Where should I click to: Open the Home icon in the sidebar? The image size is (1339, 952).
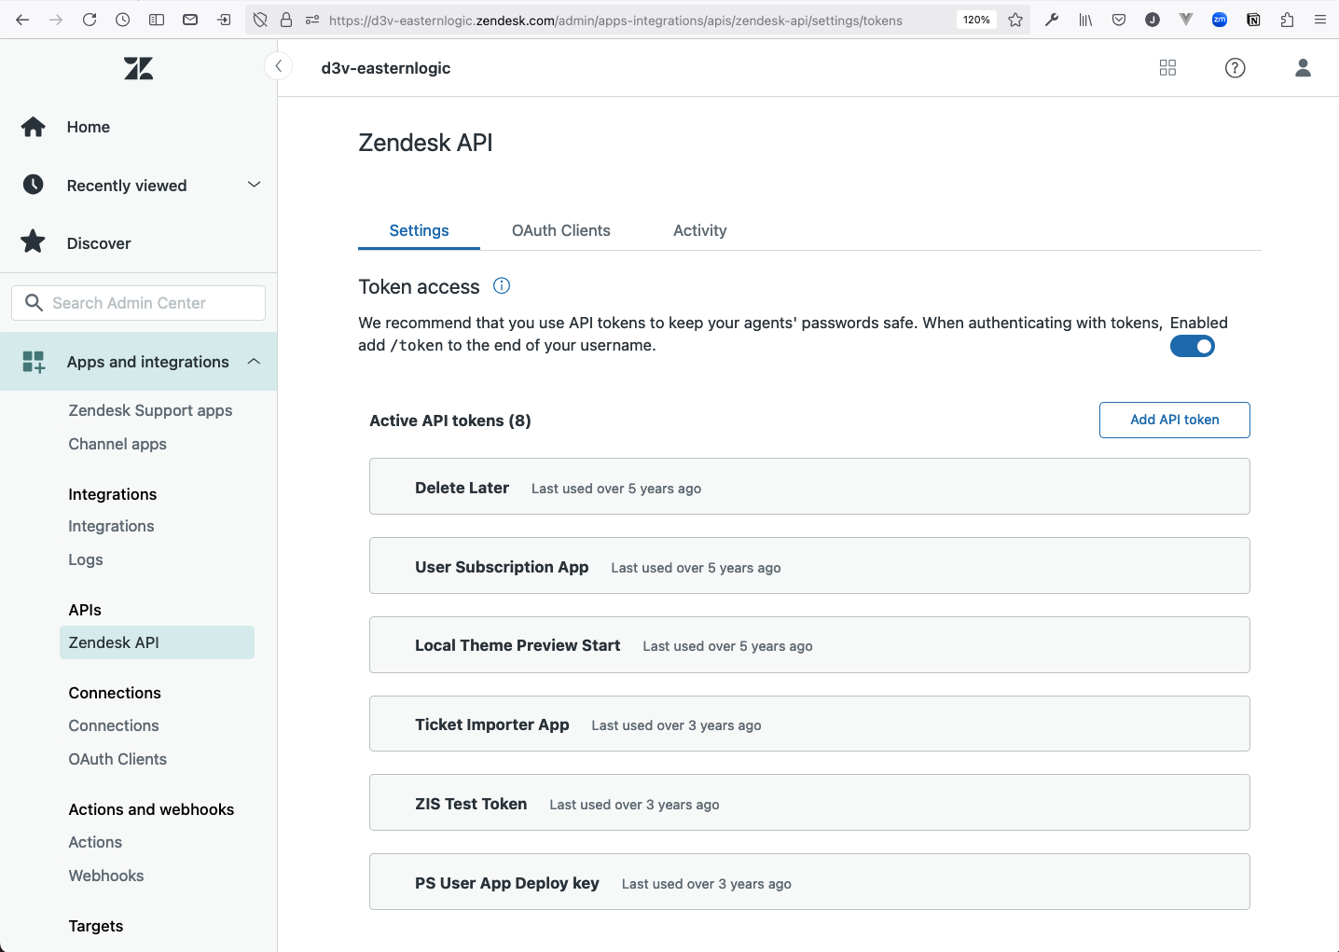pyautogui.click(x=33, y=127)
